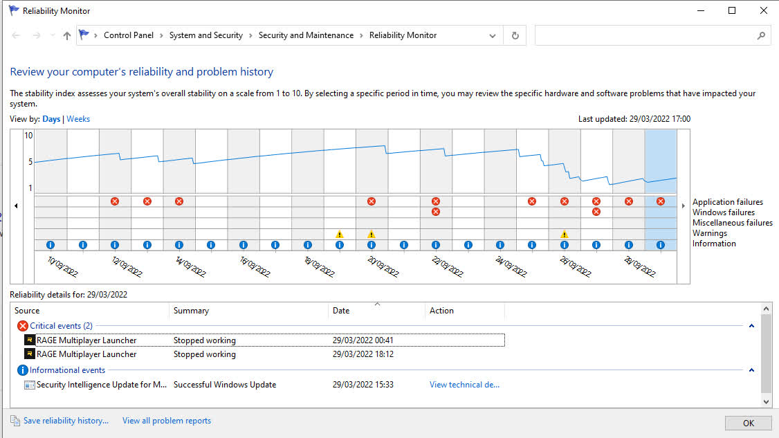Go up one level with the up arrow
Image resolution: width=779 pixels, height=438 pixels.
(x=67, y=35)
